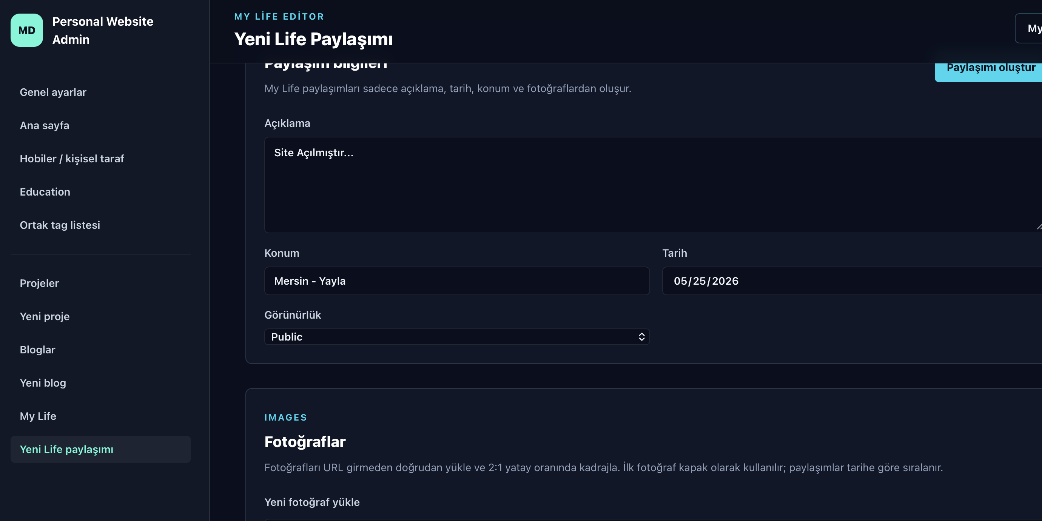
Task: Click the Tarih date field
Action: 852,281
